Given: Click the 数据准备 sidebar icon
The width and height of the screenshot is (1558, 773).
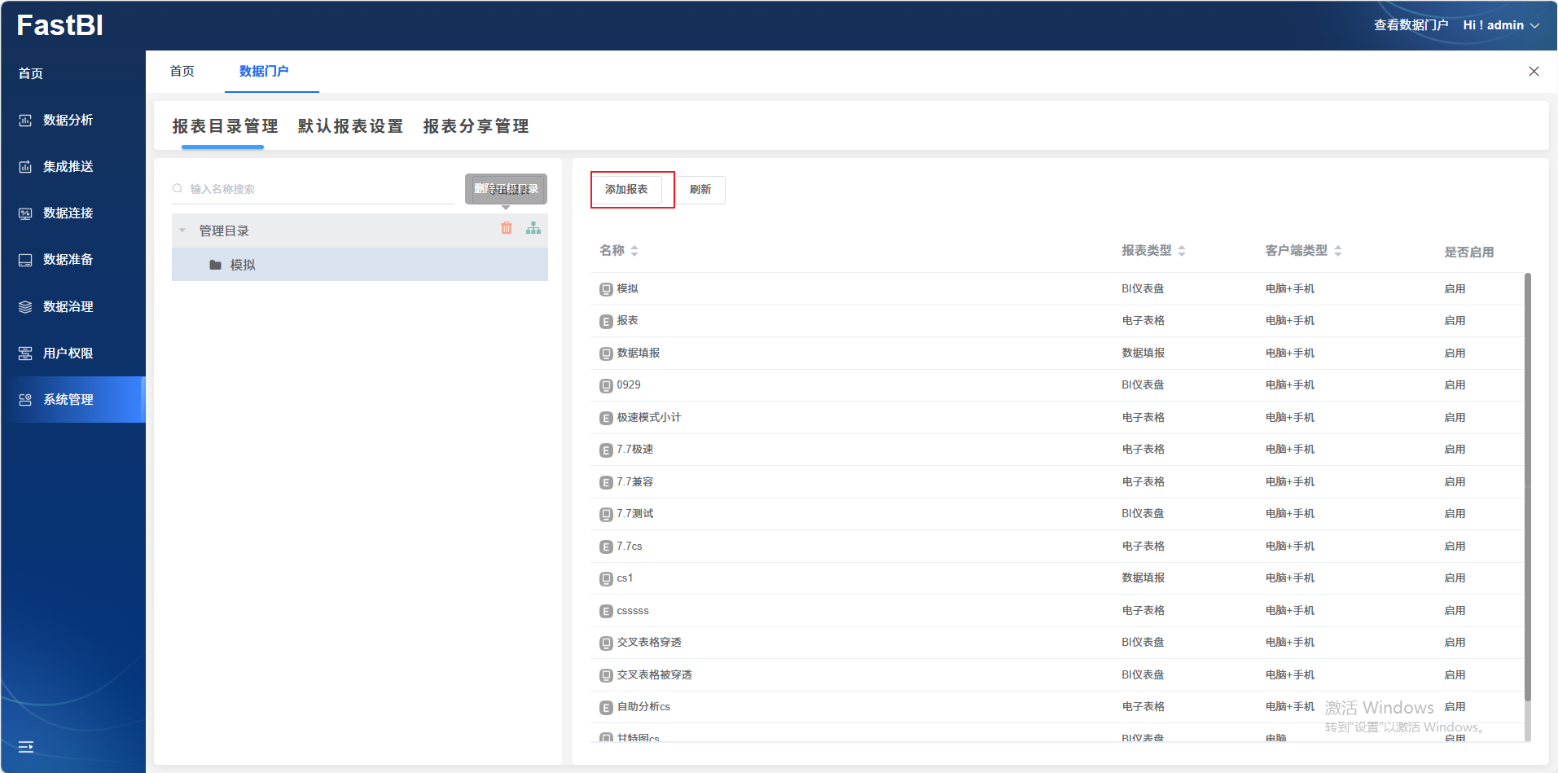Looking at the screenshot, I should 25,260.
